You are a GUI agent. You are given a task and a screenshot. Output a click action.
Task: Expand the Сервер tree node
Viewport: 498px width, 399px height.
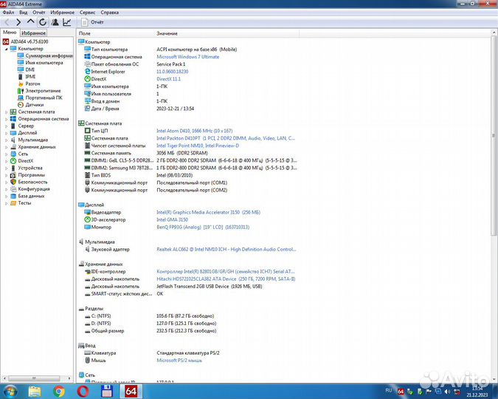6,126
